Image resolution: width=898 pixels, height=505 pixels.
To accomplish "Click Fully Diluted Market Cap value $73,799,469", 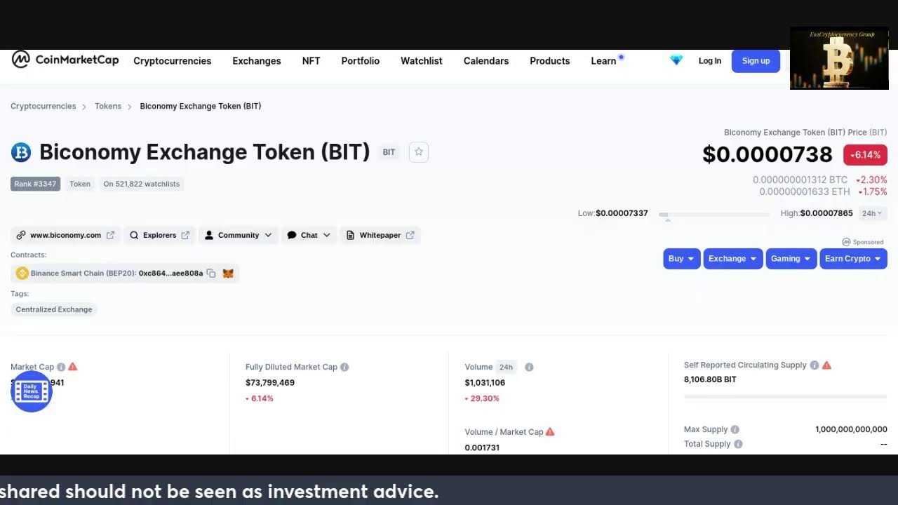I will tap(270, 383).
